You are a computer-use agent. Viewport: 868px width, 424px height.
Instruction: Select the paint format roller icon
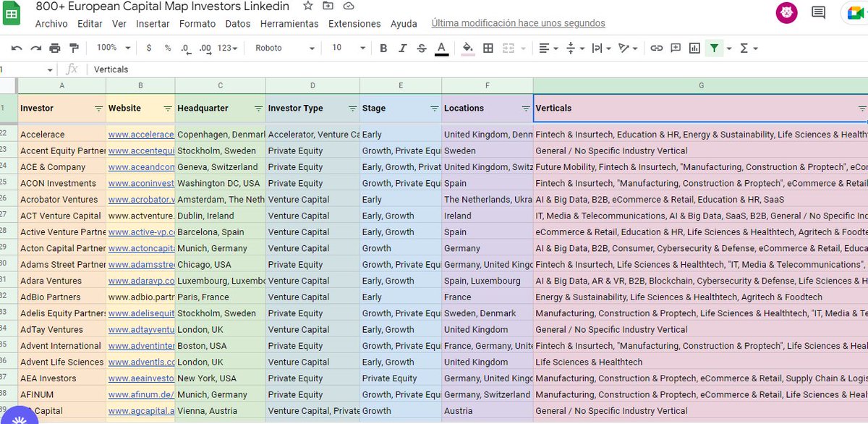click(x=74, y=48)
